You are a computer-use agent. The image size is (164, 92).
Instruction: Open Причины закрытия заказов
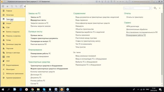click(40, 26)
